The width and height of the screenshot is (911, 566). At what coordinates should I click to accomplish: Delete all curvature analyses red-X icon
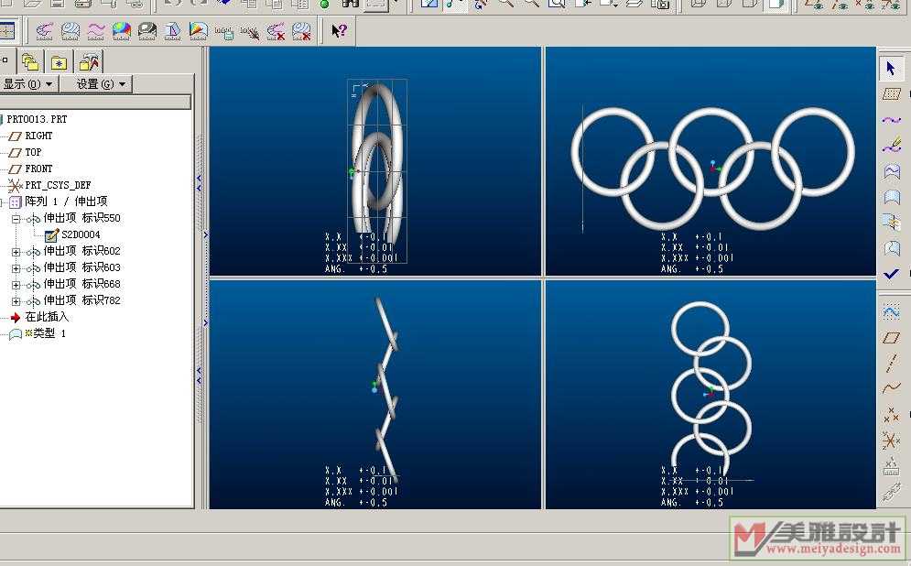[x=276, y=31]
